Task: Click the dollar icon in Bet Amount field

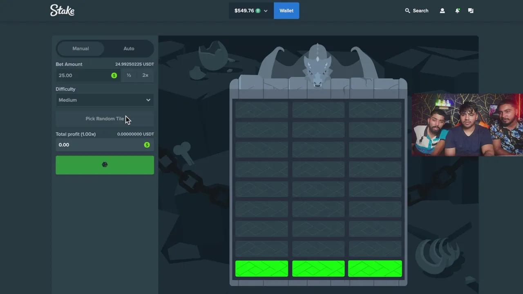Action: point(114,76)
